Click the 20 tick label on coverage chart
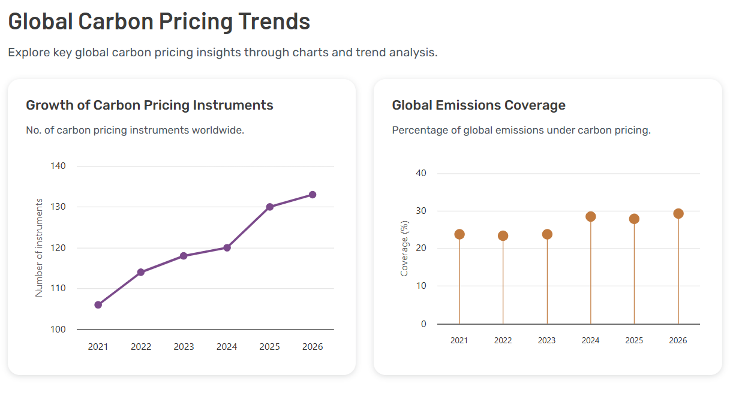 point(421,248)
